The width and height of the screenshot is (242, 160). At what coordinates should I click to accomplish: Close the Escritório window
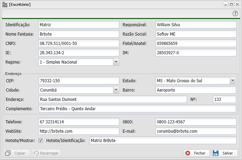point(236,4)
